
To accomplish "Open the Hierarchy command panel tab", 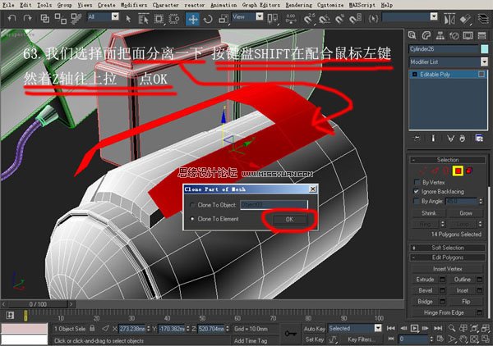I will [440, 36].
